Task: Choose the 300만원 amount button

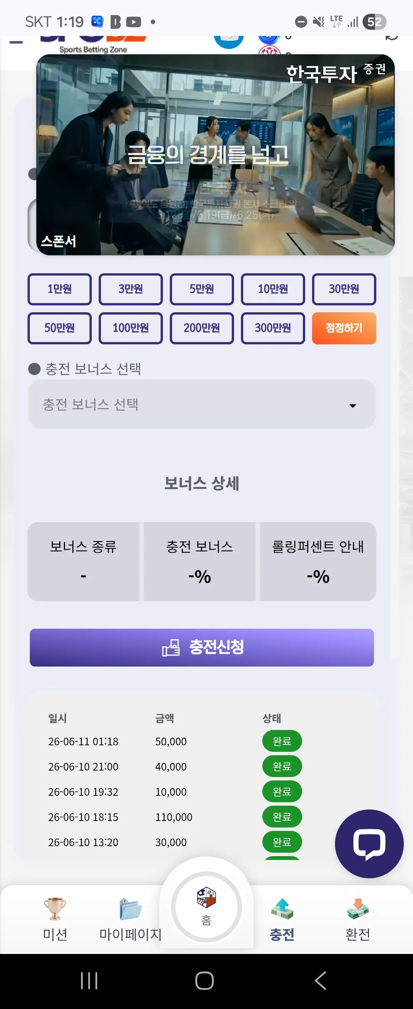Action: [273, 328]
